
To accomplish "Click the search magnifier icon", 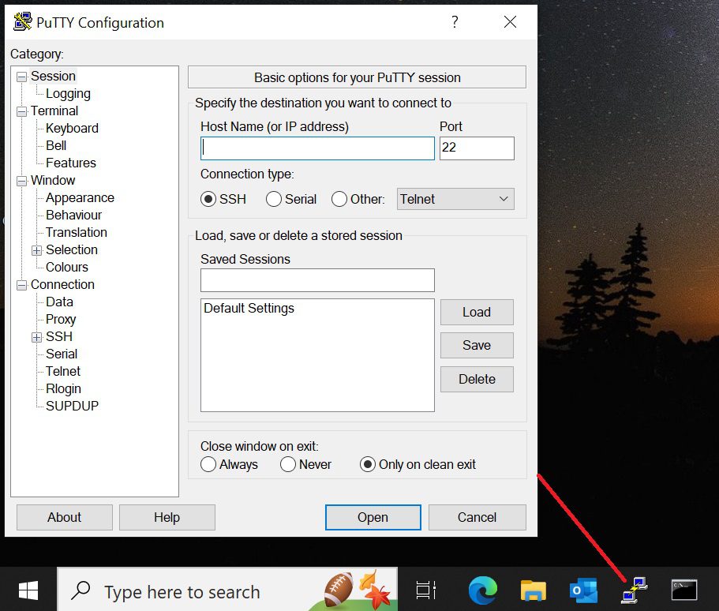I will pos(81,590).
